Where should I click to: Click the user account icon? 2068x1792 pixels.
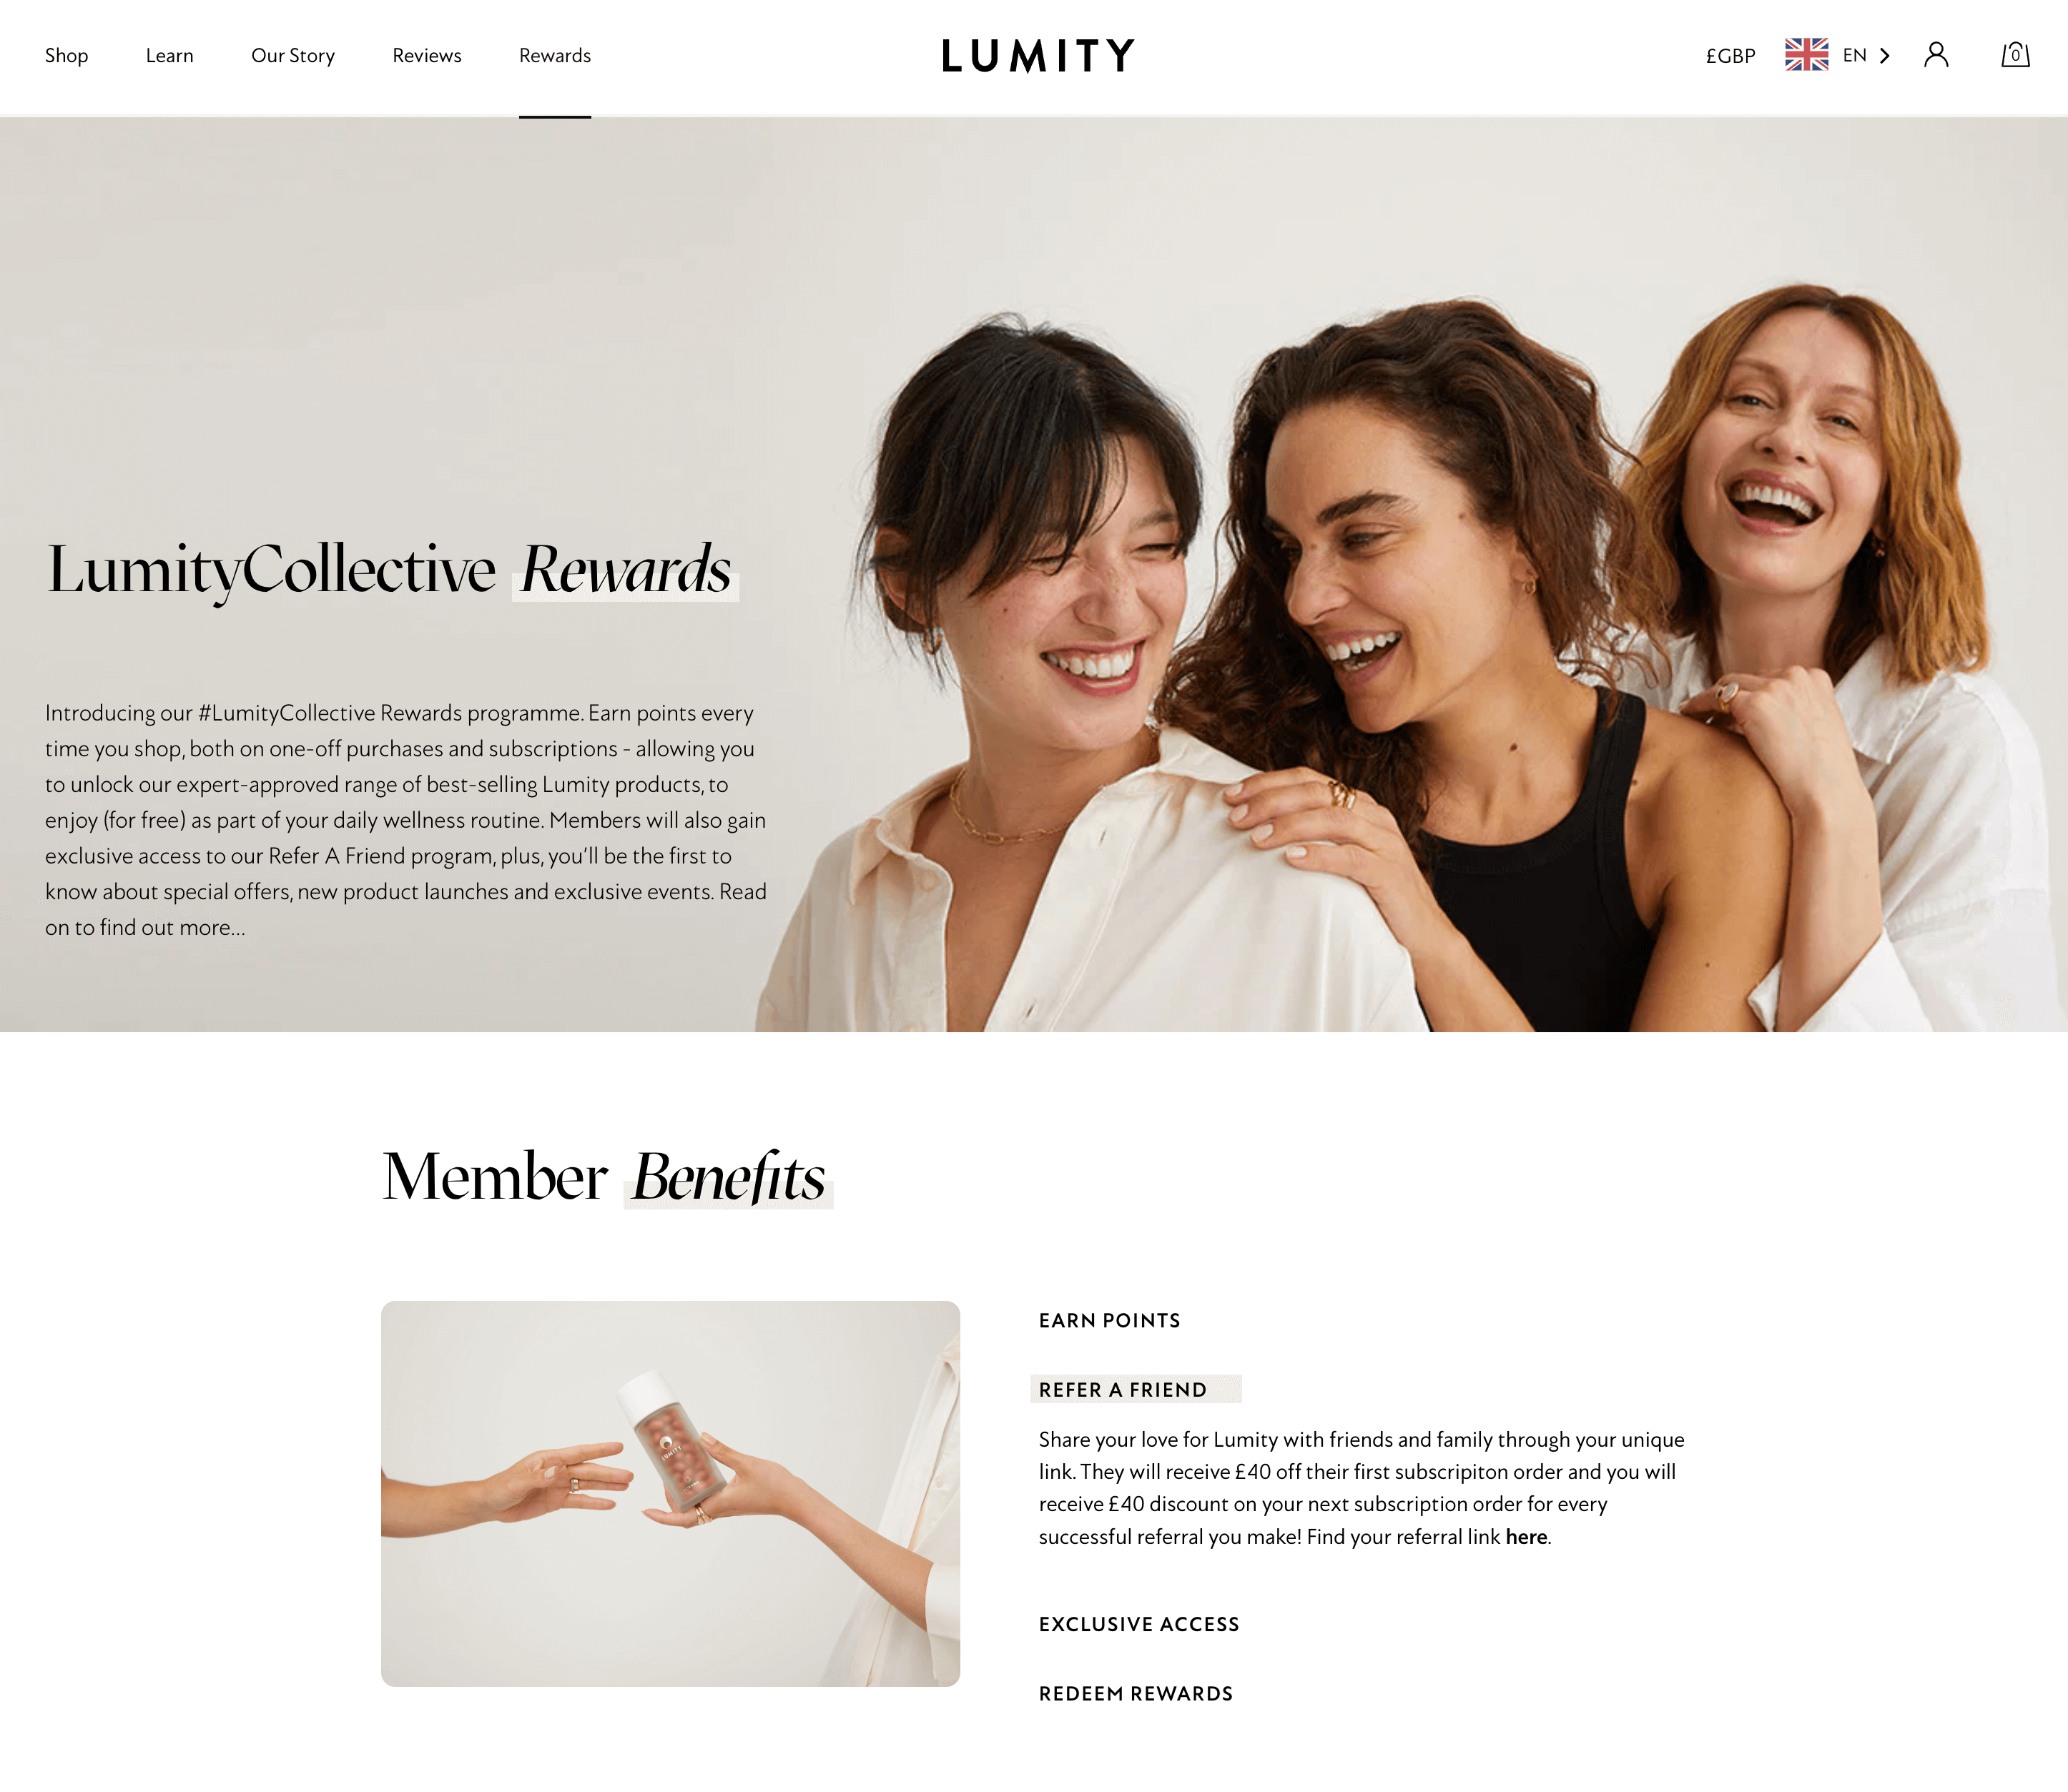[1938, 54]
